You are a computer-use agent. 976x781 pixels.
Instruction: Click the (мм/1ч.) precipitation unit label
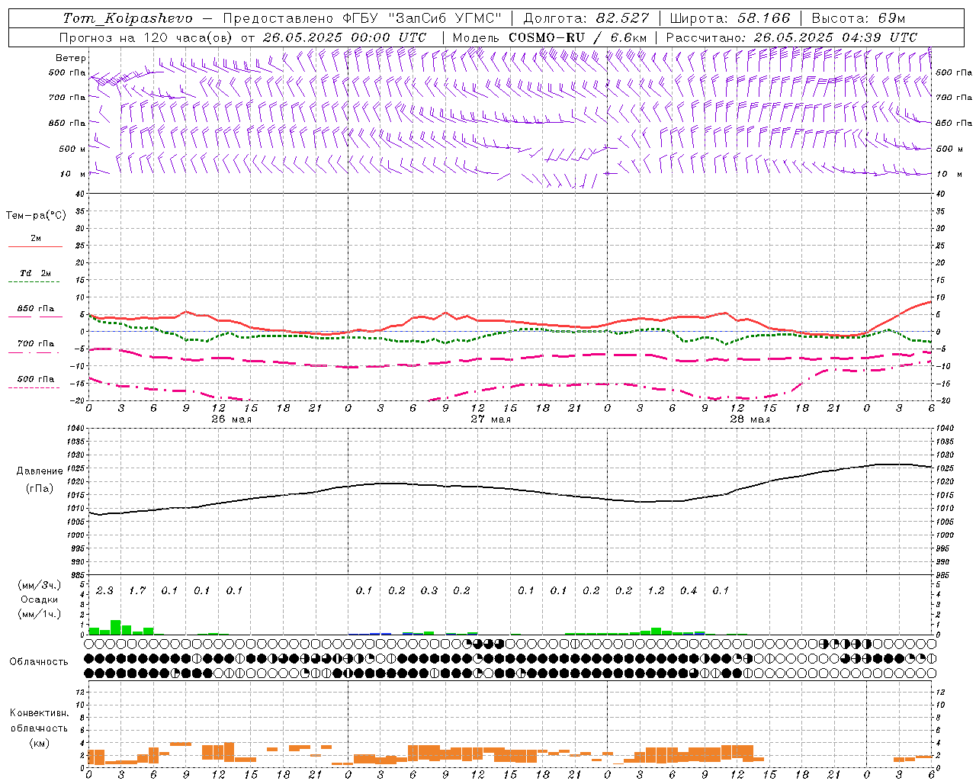(39, 614)
